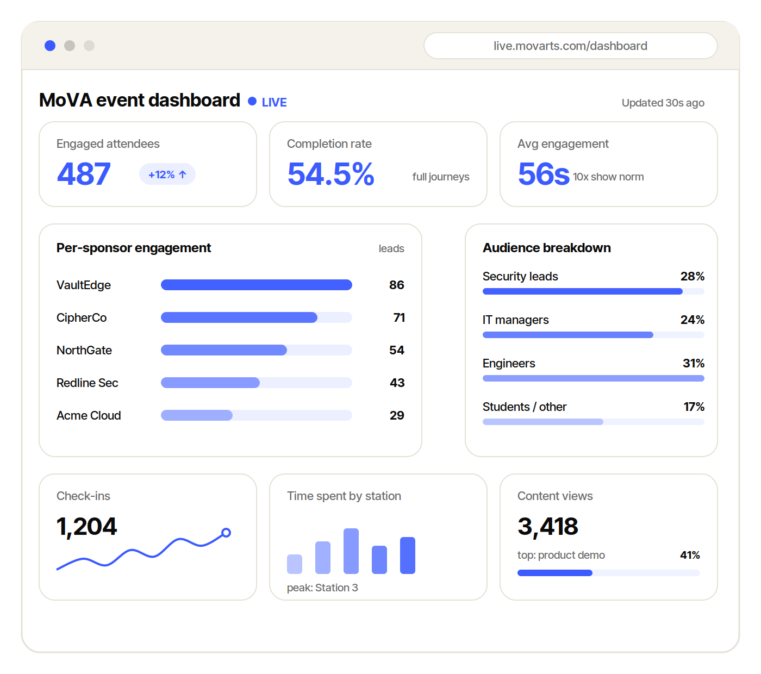Viewport: 761px width, 674px height.
Task: Click the VaultEdge engagement bar
Action: click(257, 285)
